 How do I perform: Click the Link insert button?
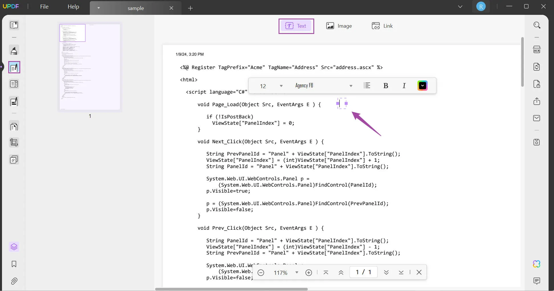382,26
